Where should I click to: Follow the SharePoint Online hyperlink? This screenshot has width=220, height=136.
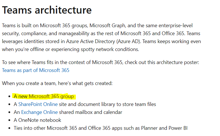tap(38, 104)
